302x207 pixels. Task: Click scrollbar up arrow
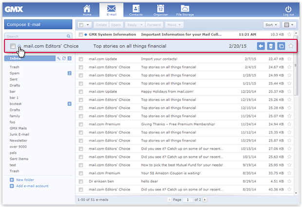pos(296,33)
